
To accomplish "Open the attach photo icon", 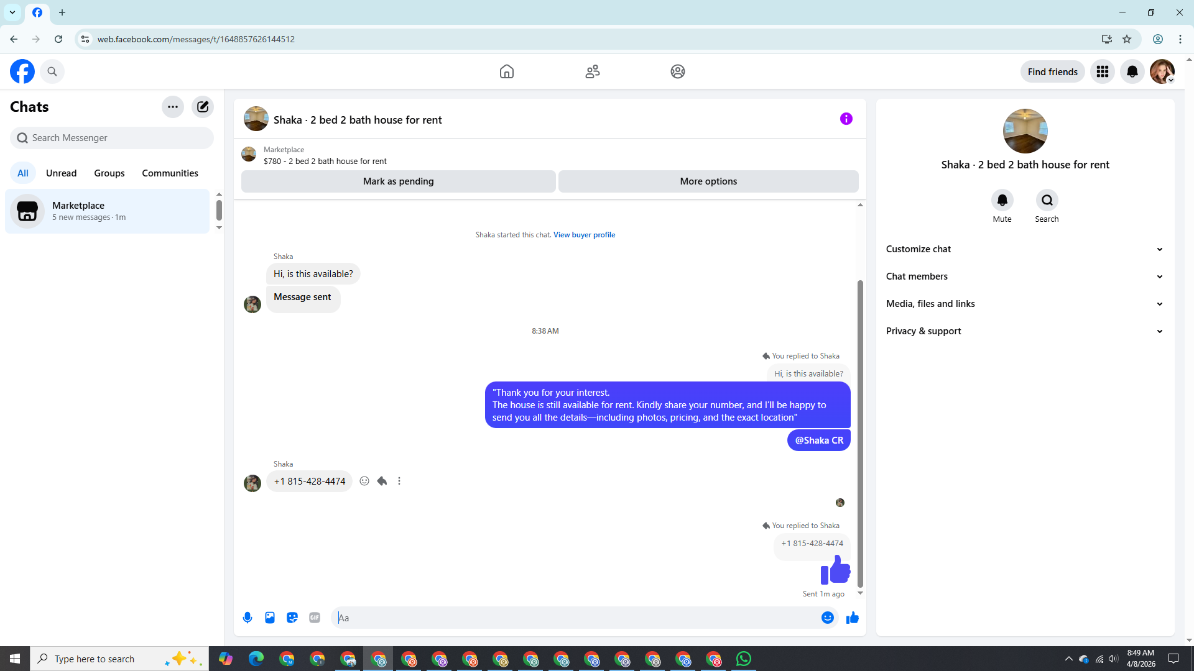I will [270, 618].
